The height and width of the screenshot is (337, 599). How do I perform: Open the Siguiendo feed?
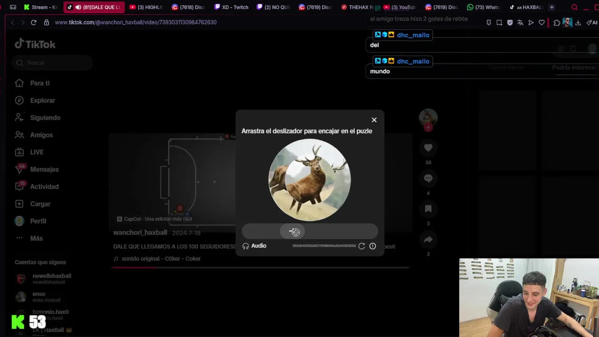45,118
